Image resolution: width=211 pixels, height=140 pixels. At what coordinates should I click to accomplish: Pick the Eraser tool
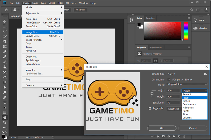point(4,77)
